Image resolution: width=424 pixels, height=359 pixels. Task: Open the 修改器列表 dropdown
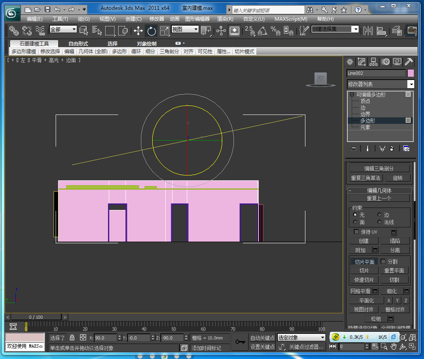[411, 84]
